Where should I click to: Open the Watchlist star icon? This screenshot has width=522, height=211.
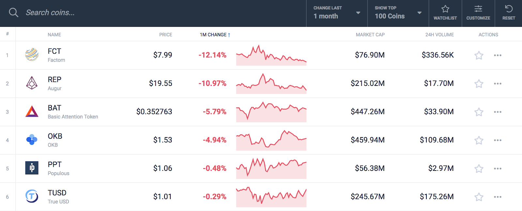point(445,9)
